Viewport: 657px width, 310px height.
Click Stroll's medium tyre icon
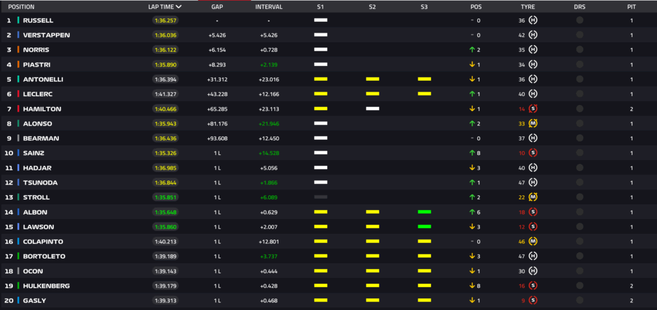[x=533, y=197]
